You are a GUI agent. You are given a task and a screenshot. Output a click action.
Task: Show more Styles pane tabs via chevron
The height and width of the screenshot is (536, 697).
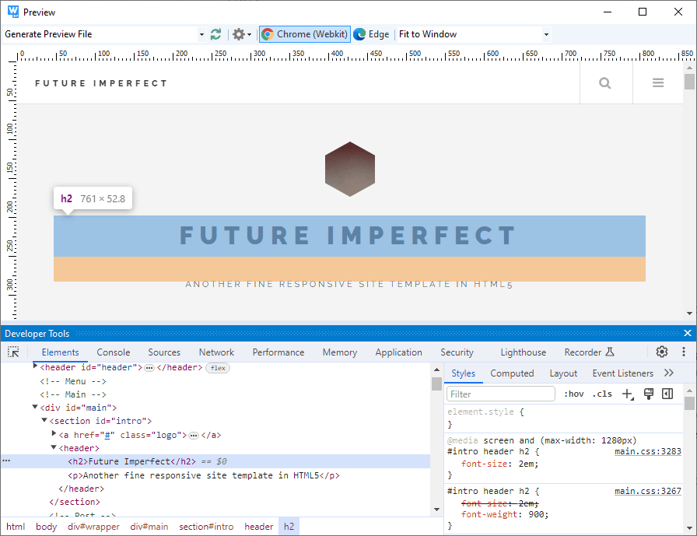tap(669, 373)
